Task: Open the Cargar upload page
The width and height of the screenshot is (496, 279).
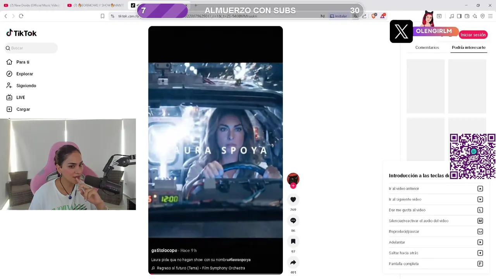Action: [x=18, y=109]
